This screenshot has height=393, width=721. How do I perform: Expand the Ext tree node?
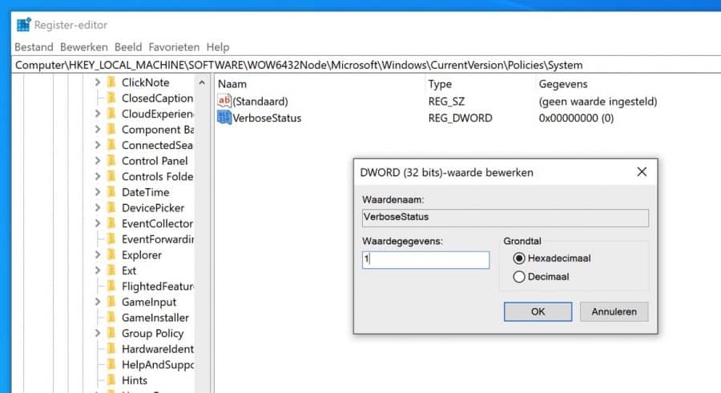98,271
